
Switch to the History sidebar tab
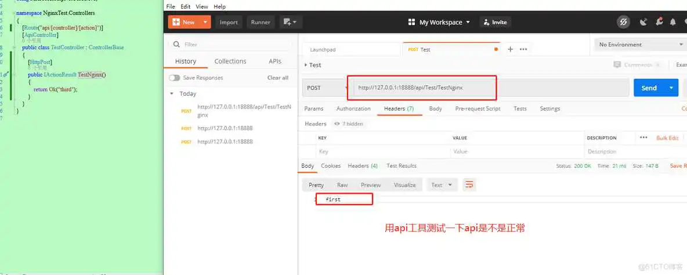(185, 61)
